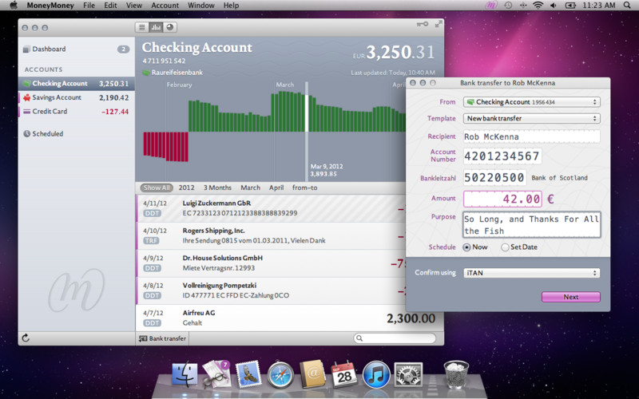Select Rogers Shipping, Inc. transaction
The height and width of the screenshot is (399, 639).
click(x=271, y=235)
